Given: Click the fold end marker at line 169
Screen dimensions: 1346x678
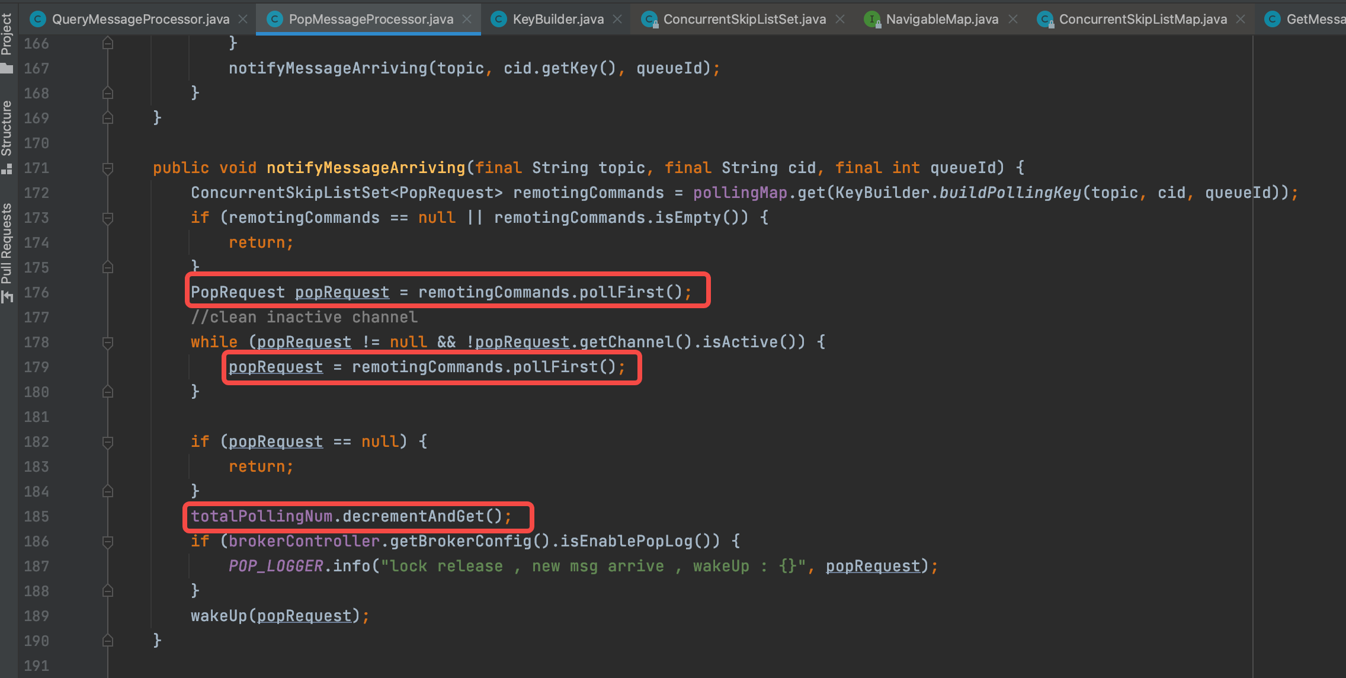Looking at the screenshot, I should pos(108,118).
